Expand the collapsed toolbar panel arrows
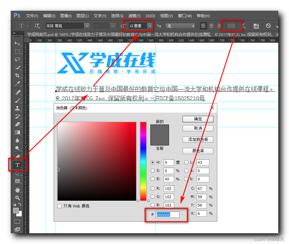Screen dimensions: 289x244 14,33
